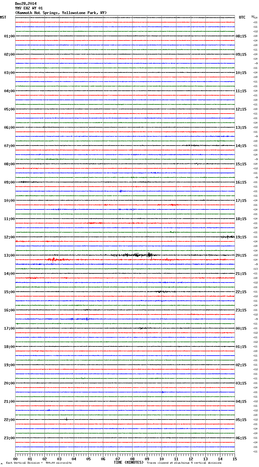This screenshot has height=467, width=259.
Task: Click the 02:15 UTC time label
Action: click(241, 365)
